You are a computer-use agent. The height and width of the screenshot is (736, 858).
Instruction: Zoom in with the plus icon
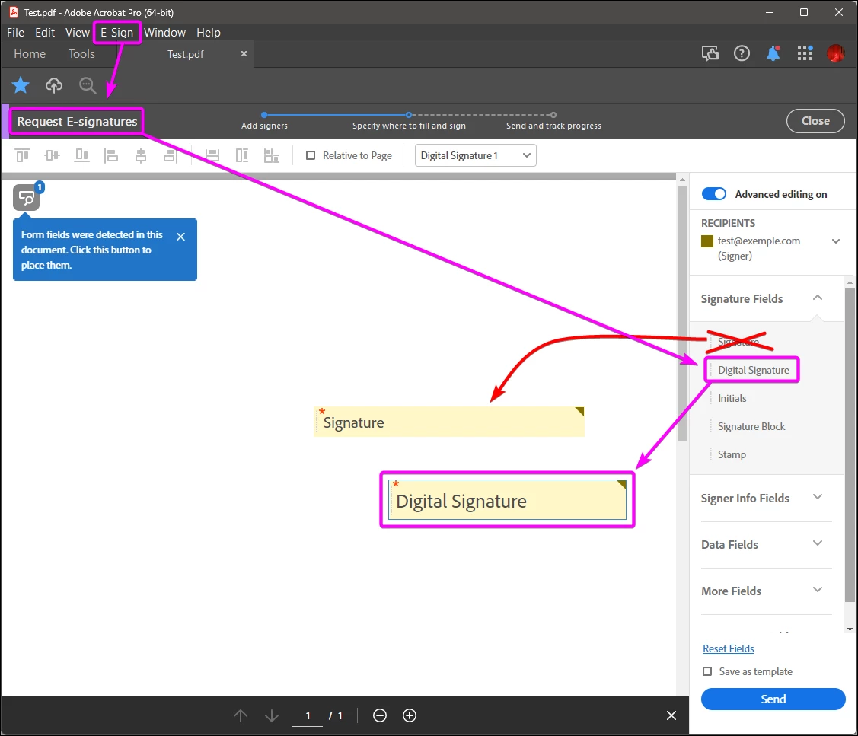click(x=410, y=715)
